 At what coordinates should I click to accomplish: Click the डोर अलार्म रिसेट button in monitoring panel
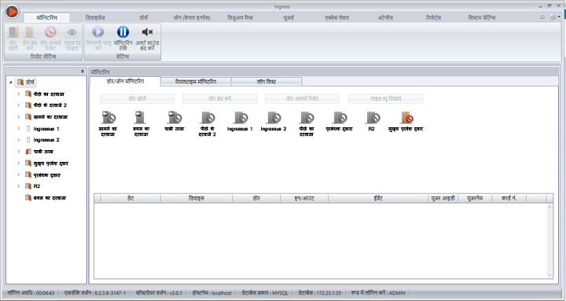point(302,98)
